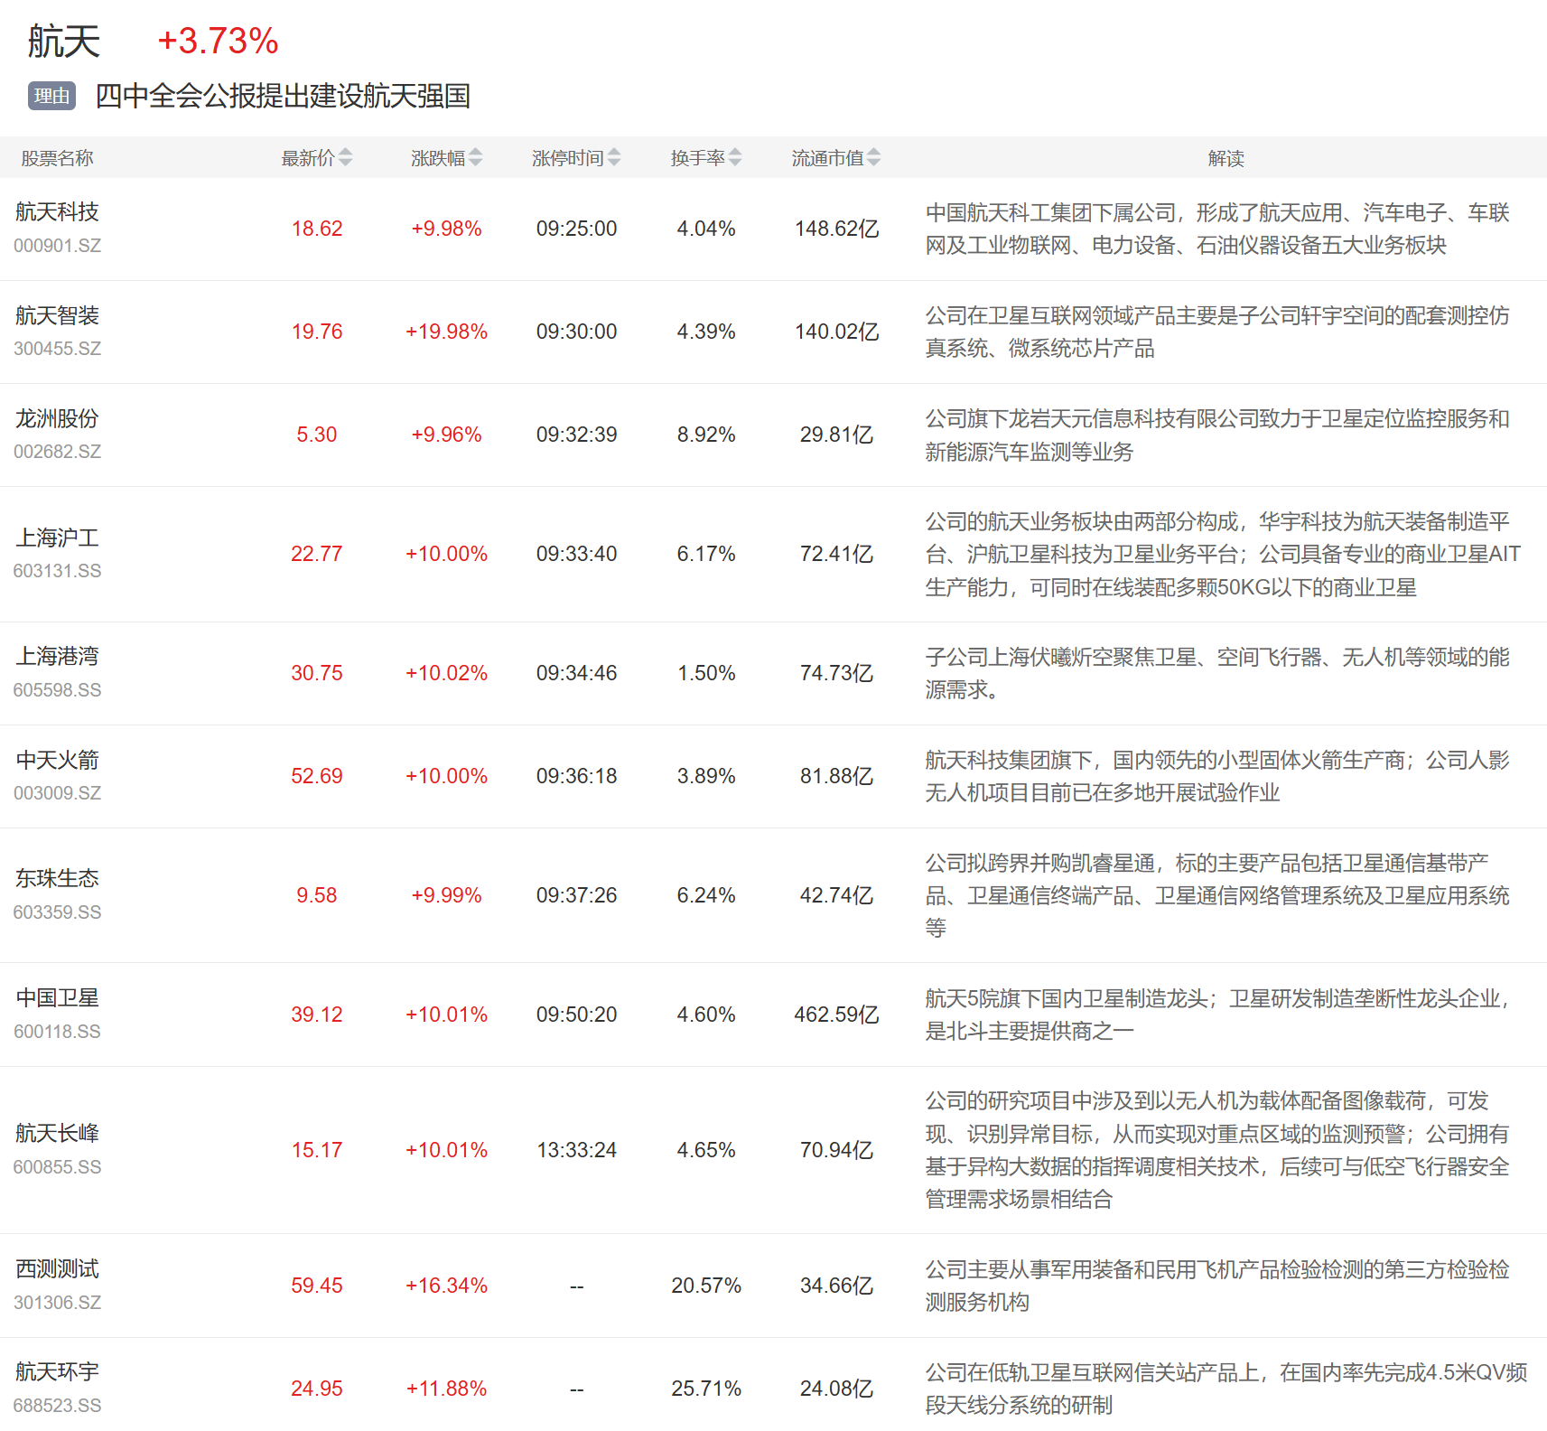The width and height of the screenshot is (1547, 1431).
Task: Click the 解读 column header
Action: tap(1225, 158)
